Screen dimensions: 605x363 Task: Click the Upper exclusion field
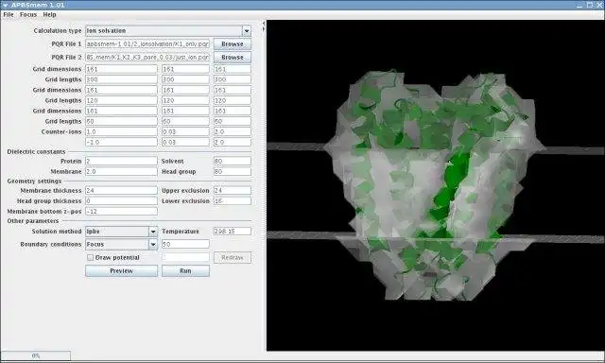[233, 191]
